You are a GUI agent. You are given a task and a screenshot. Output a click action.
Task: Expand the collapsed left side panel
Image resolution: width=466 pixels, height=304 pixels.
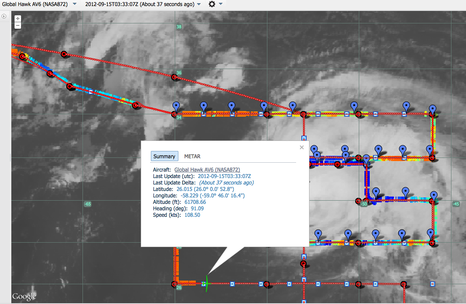(4, 16)
